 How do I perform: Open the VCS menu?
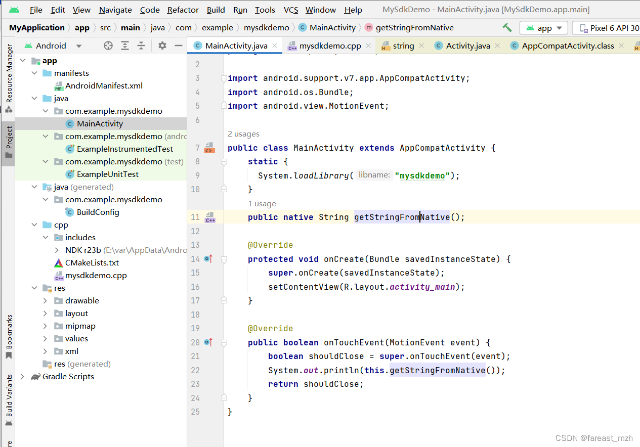[x=291, y=10]
